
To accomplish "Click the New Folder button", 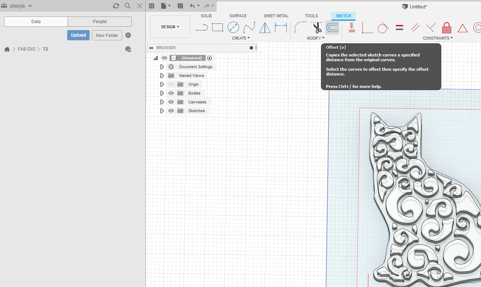I will tap(107, 35).
